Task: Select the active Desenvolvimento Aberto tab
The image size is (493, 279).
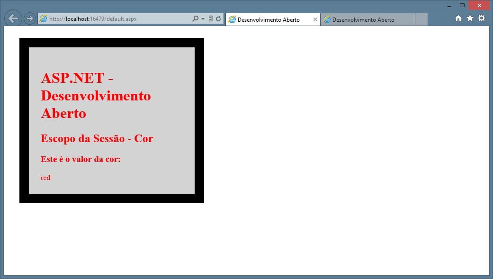Action: pos(269,20)
